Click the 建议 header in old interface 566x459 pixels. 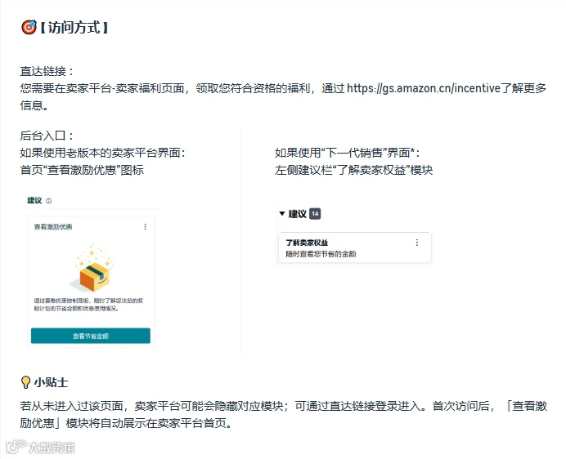pos(34,200)
